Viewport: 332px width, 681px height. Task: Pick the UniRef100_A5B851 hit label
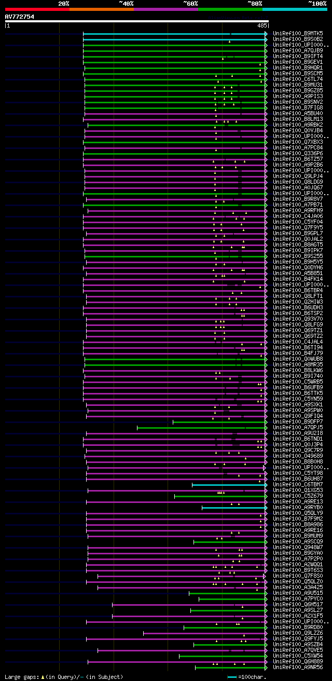point(298,273)
